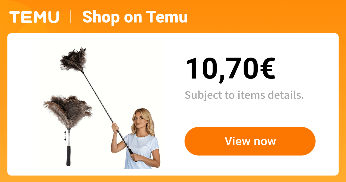This screenshot has width=346, height=182.
Task: Select the 10,70€ price text
Action: (230, 69)
